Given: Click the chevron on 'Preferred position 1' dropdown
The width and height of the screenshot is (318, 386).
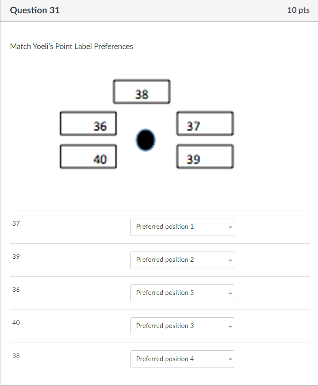Looking at the screenshot, I should (x=230, y=227).
